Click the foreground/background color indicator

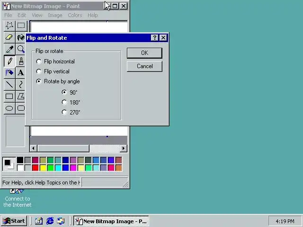[x=9, y=164]
